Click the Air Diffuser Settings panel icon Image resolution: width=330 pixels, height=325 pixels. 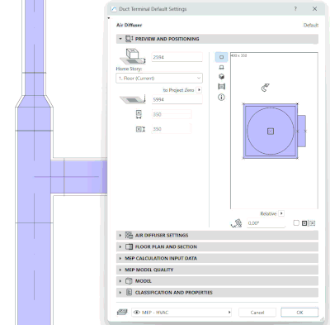129,235
